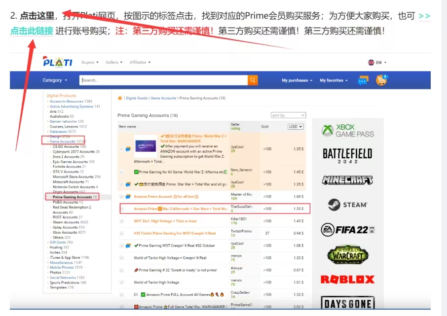This screenshot has width=447, height=316.
Task: Click Digital Goods in the breadcrumb
Action: tap(137, 98)
